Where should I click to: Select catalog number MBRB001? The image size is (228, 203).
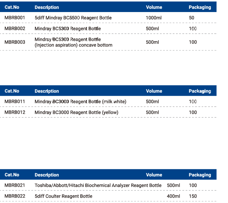(15, 18)
